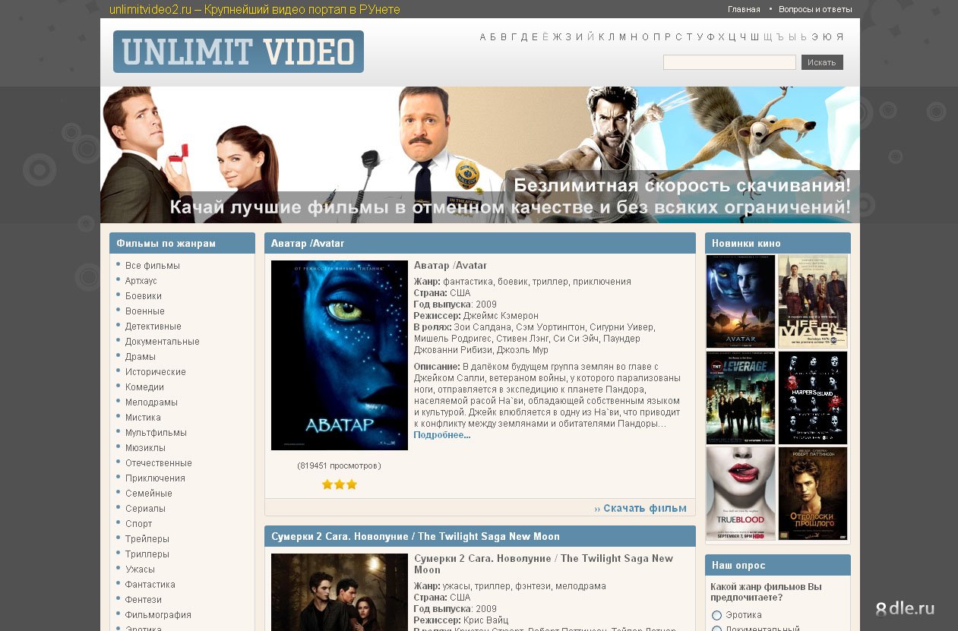Image resolution: width=958 pixels, height=631 pixels.
Task: Filter movies by letter П
Action: click(656, 37)
